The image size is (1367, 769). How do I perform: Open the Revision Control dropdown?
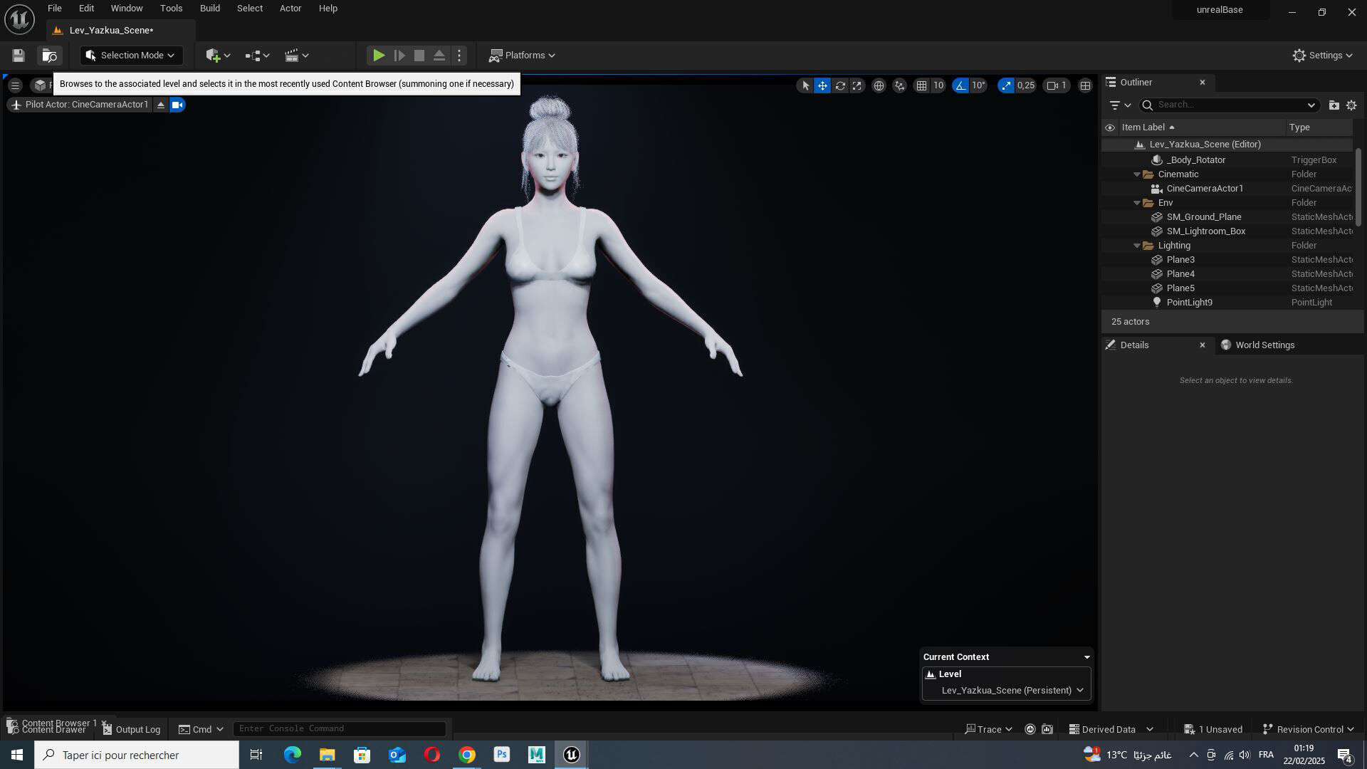point(1309,729)
